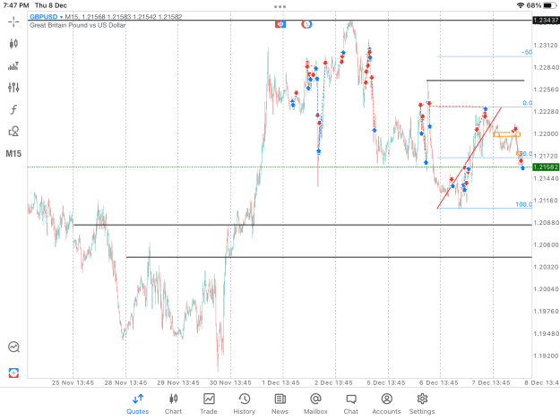Open GBPUSD symbol dropdown

coord(46,17)
